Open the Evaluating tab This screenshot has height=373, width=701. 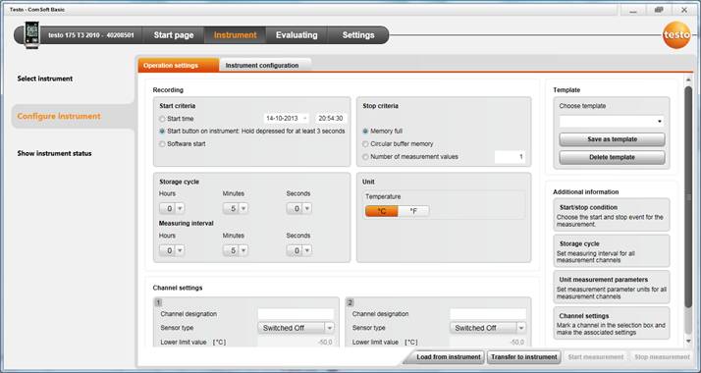click(x=297, y=35)
